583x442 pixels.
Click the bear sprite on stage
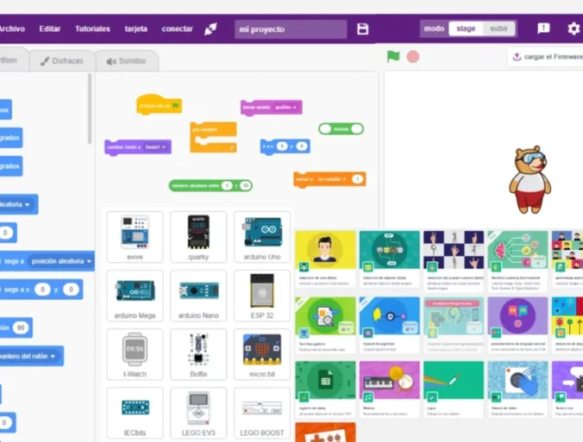[530, 179]
